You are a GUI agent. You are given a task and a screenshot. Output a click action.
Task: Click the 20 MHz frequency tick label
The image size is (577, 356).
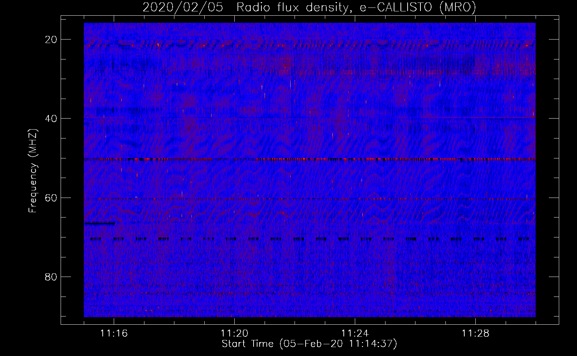[51, 39]
